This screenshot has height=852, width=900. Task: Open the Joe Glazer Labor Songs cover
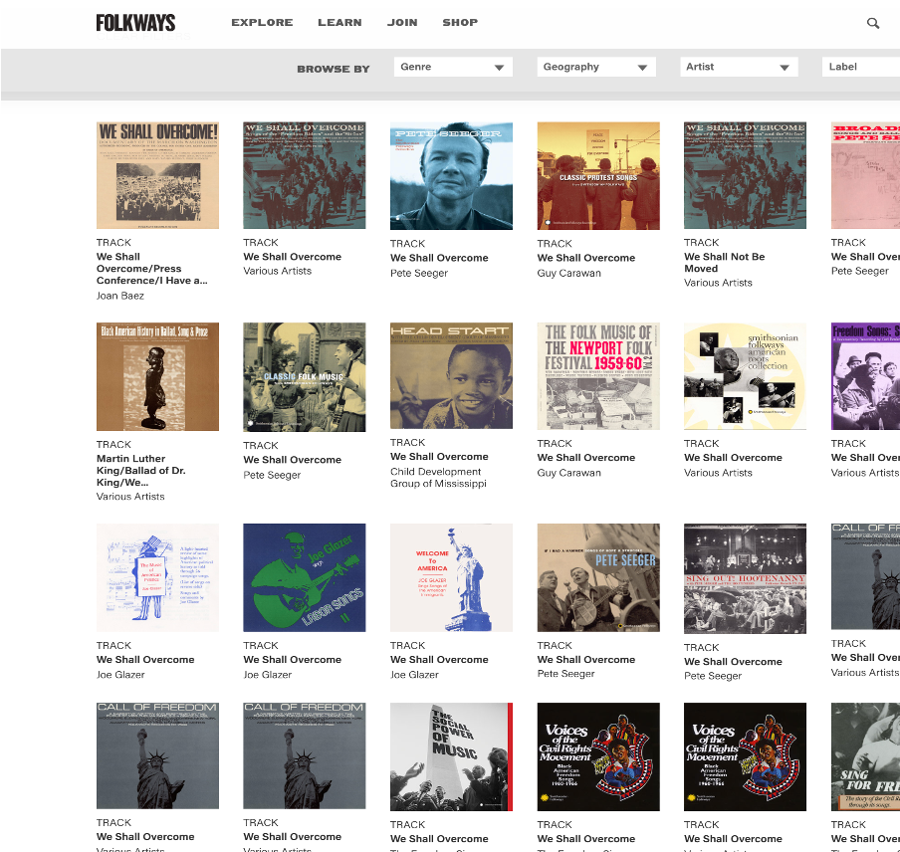pos(305,577)
